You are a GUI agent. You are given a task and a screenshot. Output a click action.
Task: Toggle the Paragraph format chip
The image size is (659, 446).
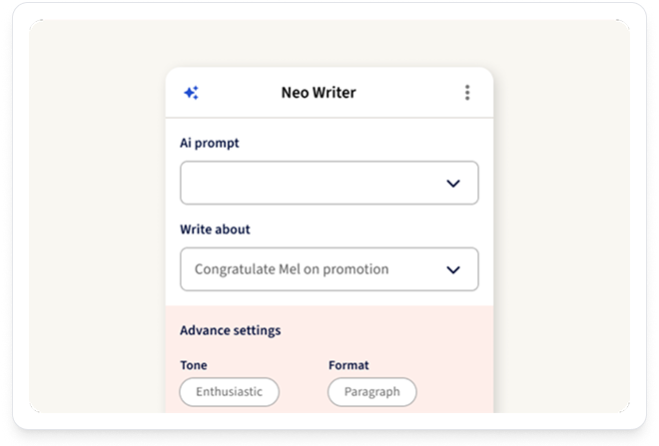(x=371, y=392)
